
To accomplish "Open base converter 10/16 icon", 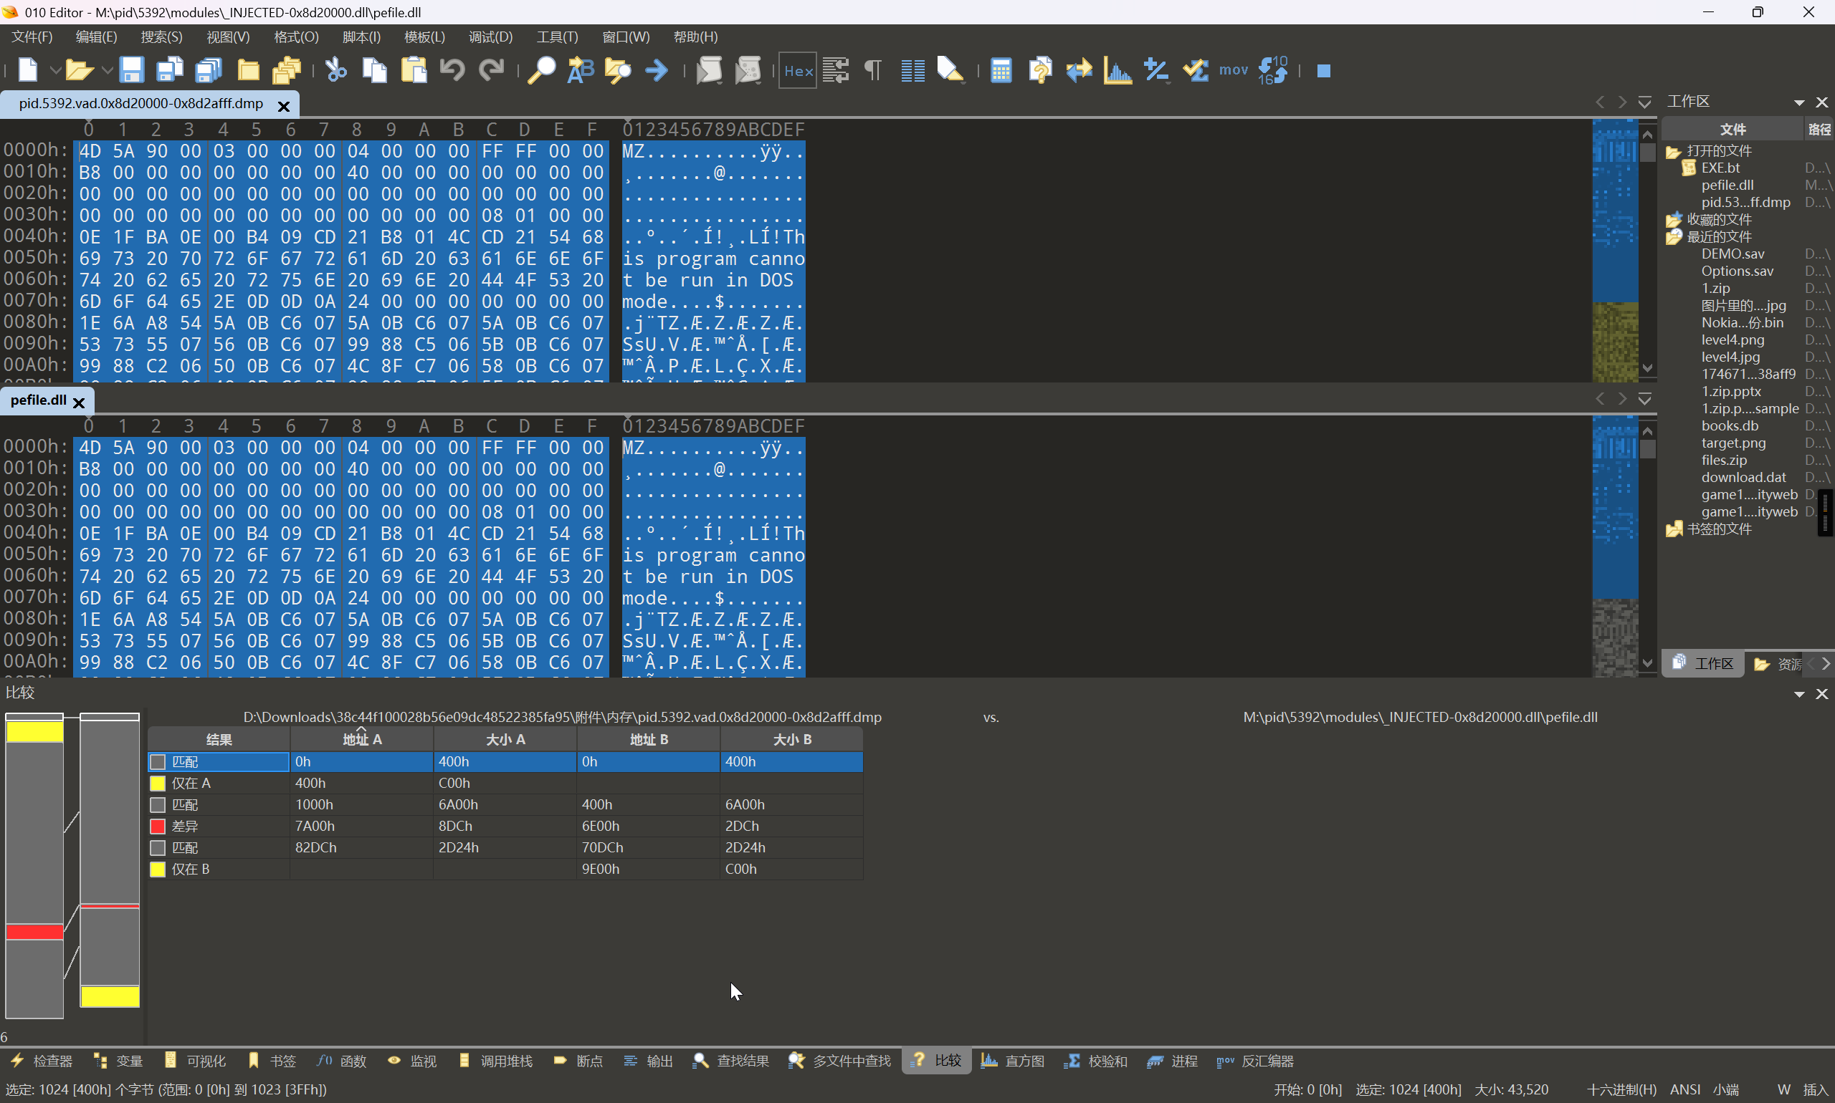I will tap(1273, 71).
